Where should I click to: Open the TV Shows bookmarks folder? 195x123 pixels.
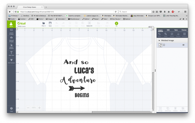tap(14, 16)
